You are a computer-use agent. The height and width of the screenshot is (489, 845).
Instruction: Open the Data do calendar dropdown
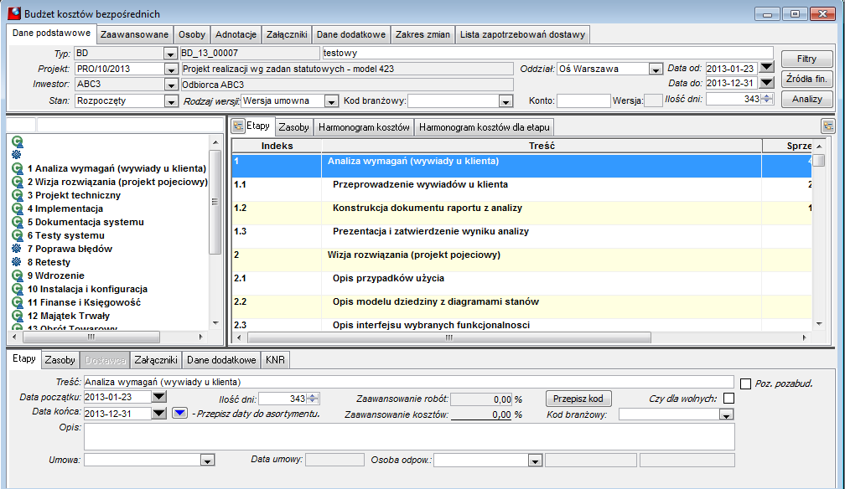pos(766,82)
